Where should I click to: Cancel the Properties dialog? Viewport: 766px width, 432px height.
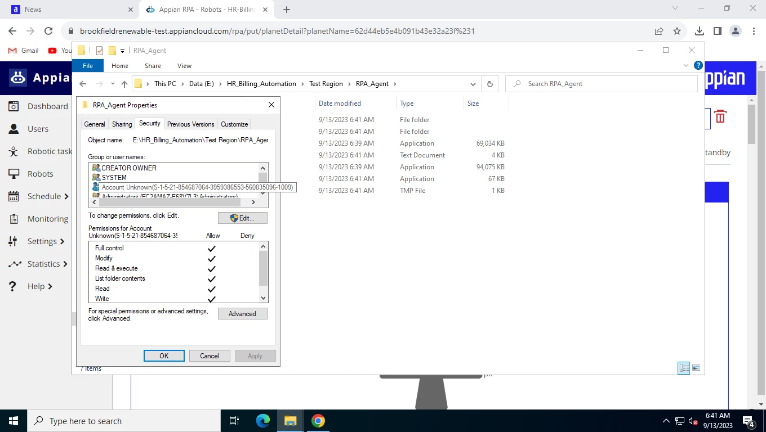[x=209, y=355]
